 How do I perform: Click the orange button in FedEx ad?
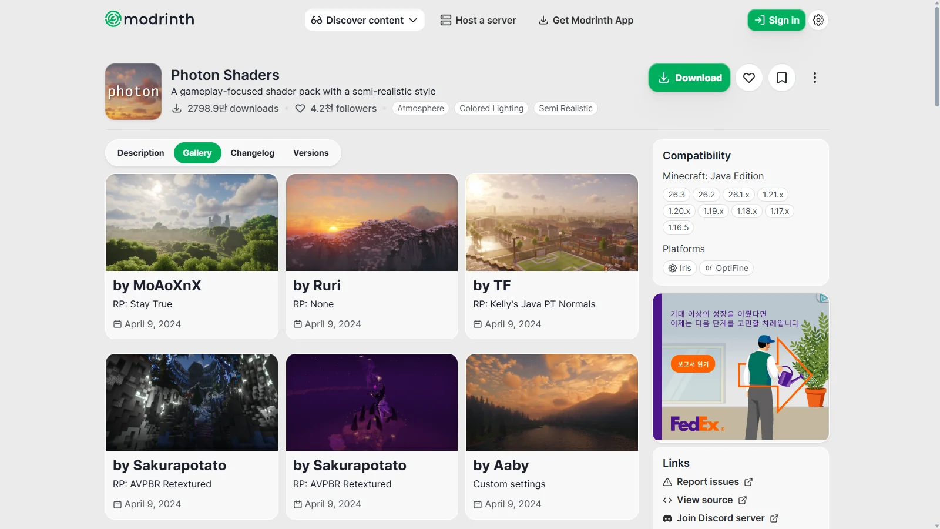(693, 364)
